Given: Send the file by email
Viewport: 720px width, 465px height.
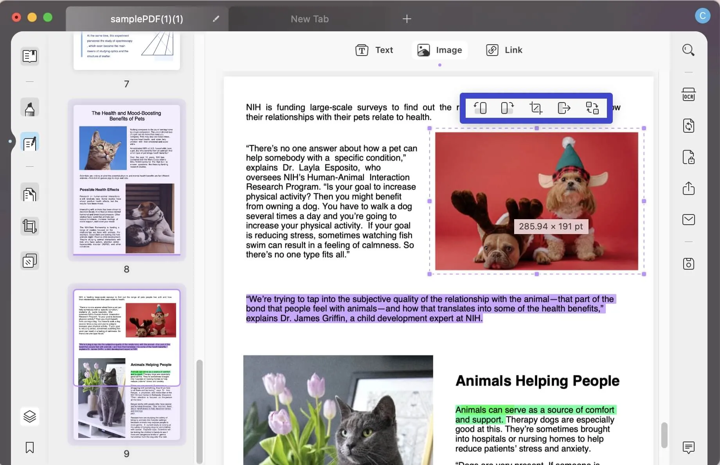Looking at the screenshot, I should pos(688,220).
